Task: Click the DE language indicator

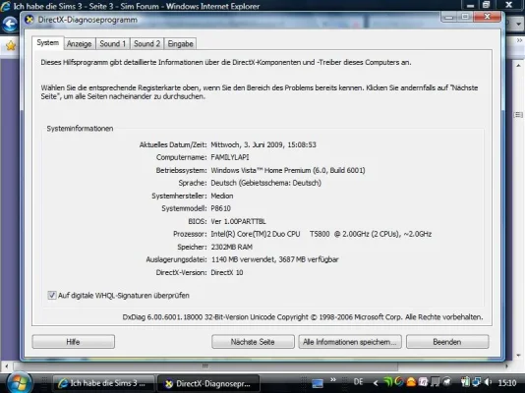Action: point(358,382)
